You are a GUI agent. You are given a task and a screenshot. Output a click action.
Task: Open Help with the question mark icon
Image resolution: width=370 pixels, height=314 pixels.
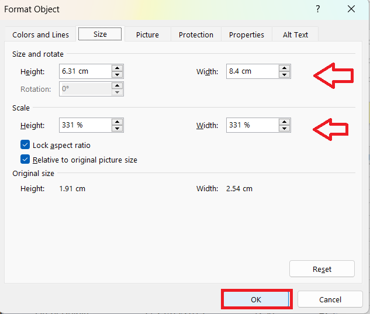point(318,9)
